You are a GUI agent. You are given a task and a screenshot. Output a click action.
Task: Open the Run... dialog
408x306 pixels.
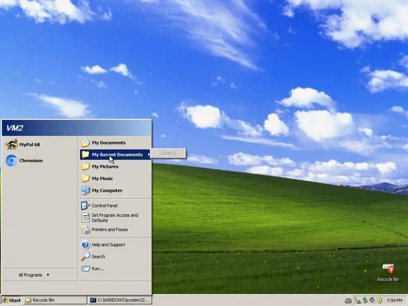pos(115,269)
